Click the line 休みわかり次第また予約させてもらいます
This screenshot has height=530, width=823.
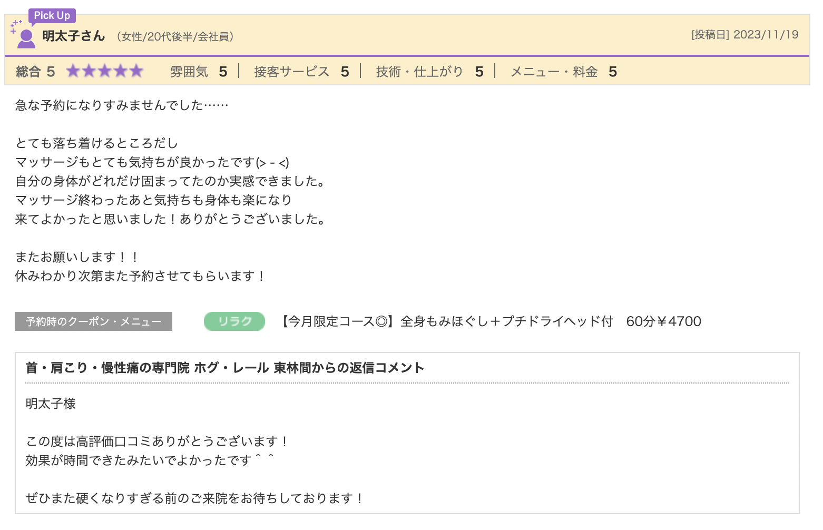(x=141, y=276)
